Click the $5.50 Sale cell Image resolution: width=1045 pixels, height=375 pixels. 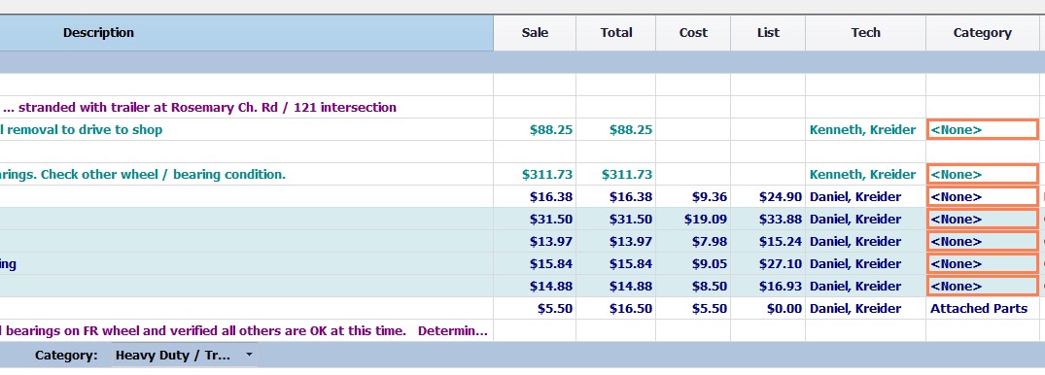[535, 308]
